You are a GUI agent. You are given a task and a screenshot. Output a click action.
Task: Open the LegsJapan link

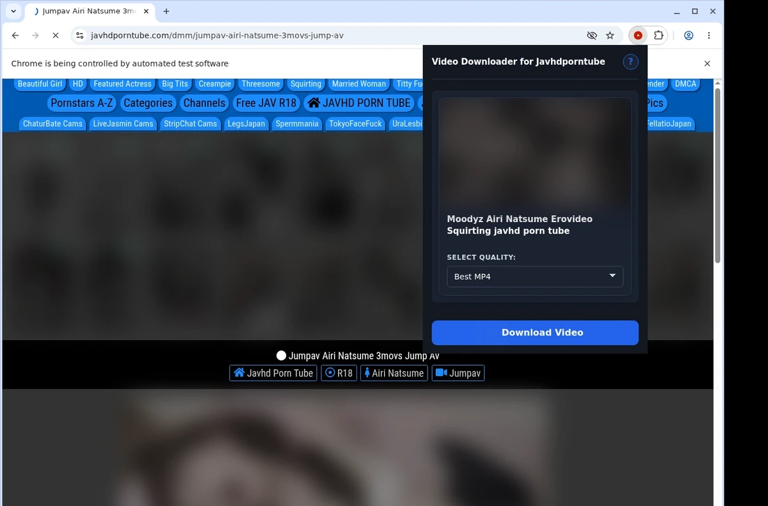pyautogui.click(x=246, y=124)
